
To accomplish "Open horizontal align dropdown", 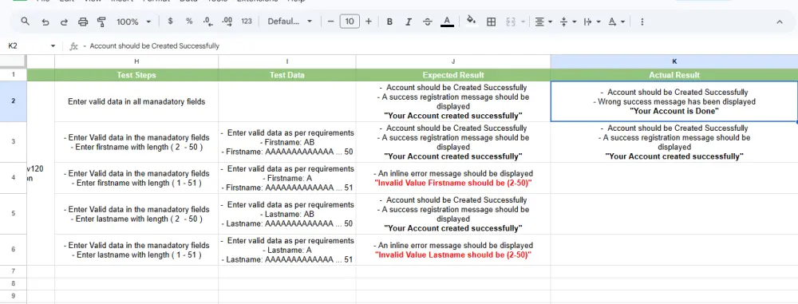I will click(x=543, y=22).
